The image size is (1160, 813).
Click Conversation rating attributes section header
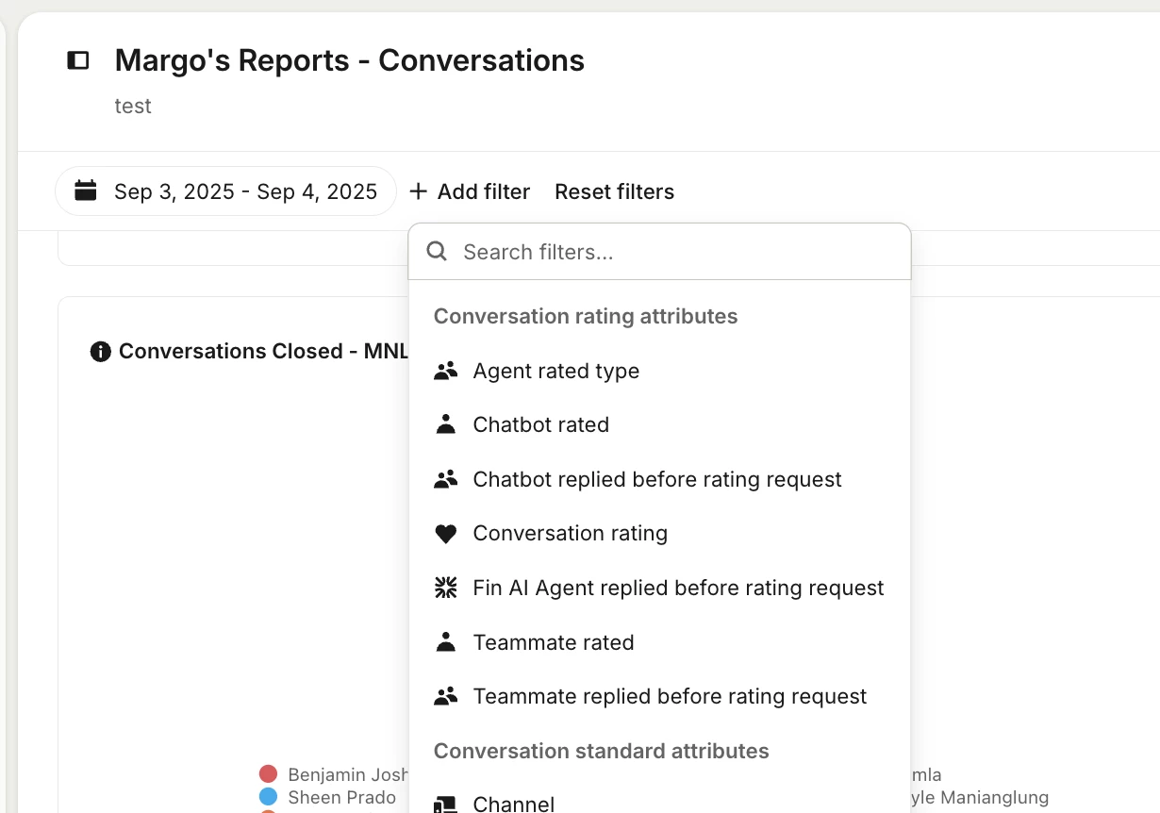(x=586, y=316)
